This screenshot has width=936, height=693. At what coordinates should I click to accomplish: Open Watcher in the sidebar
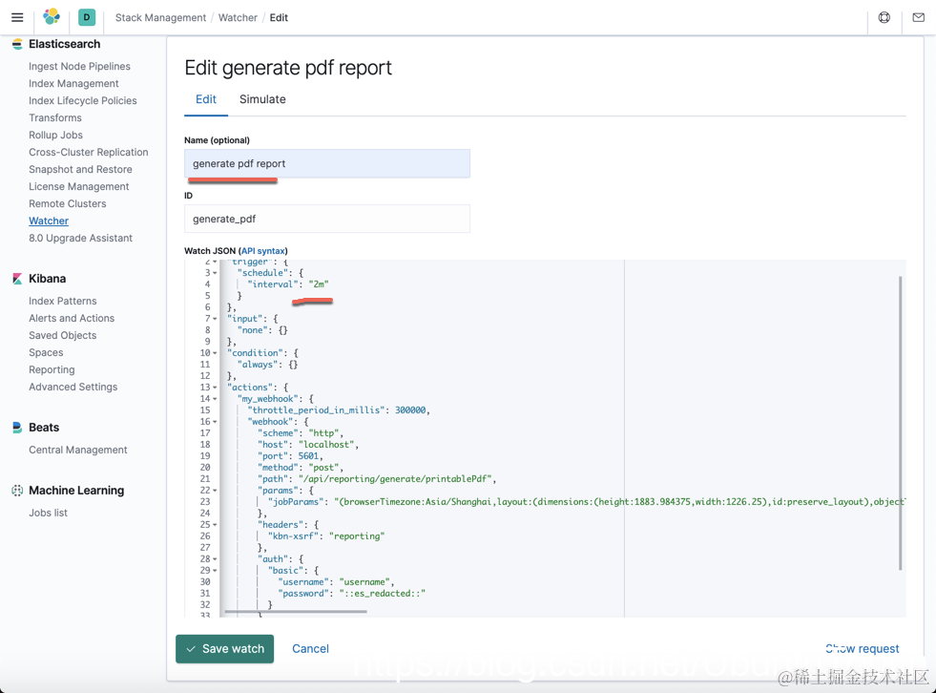click(49, 221)
